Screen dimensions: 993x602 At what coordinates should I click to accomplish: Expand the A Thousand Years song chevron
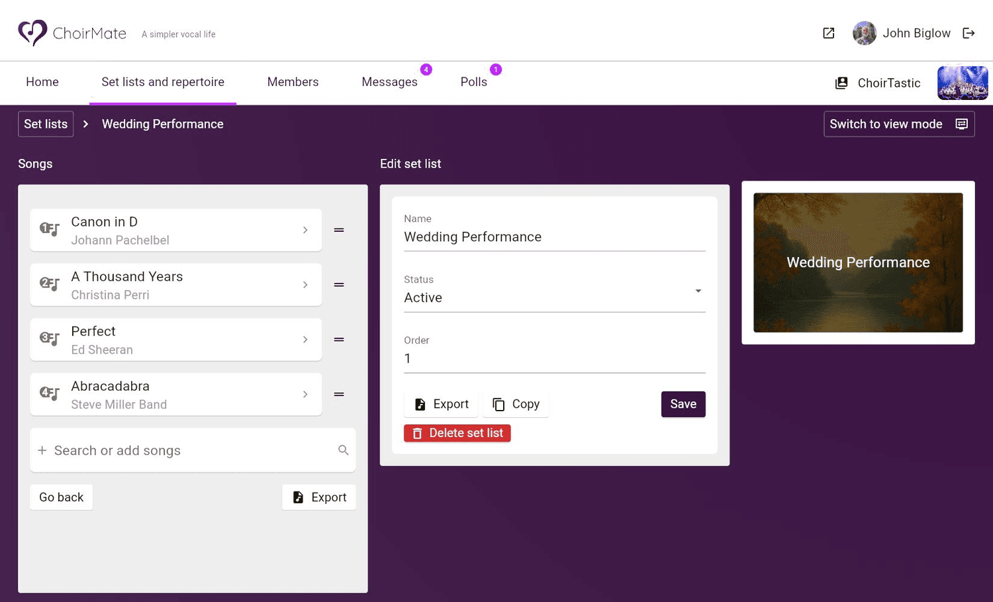[305, 285]
